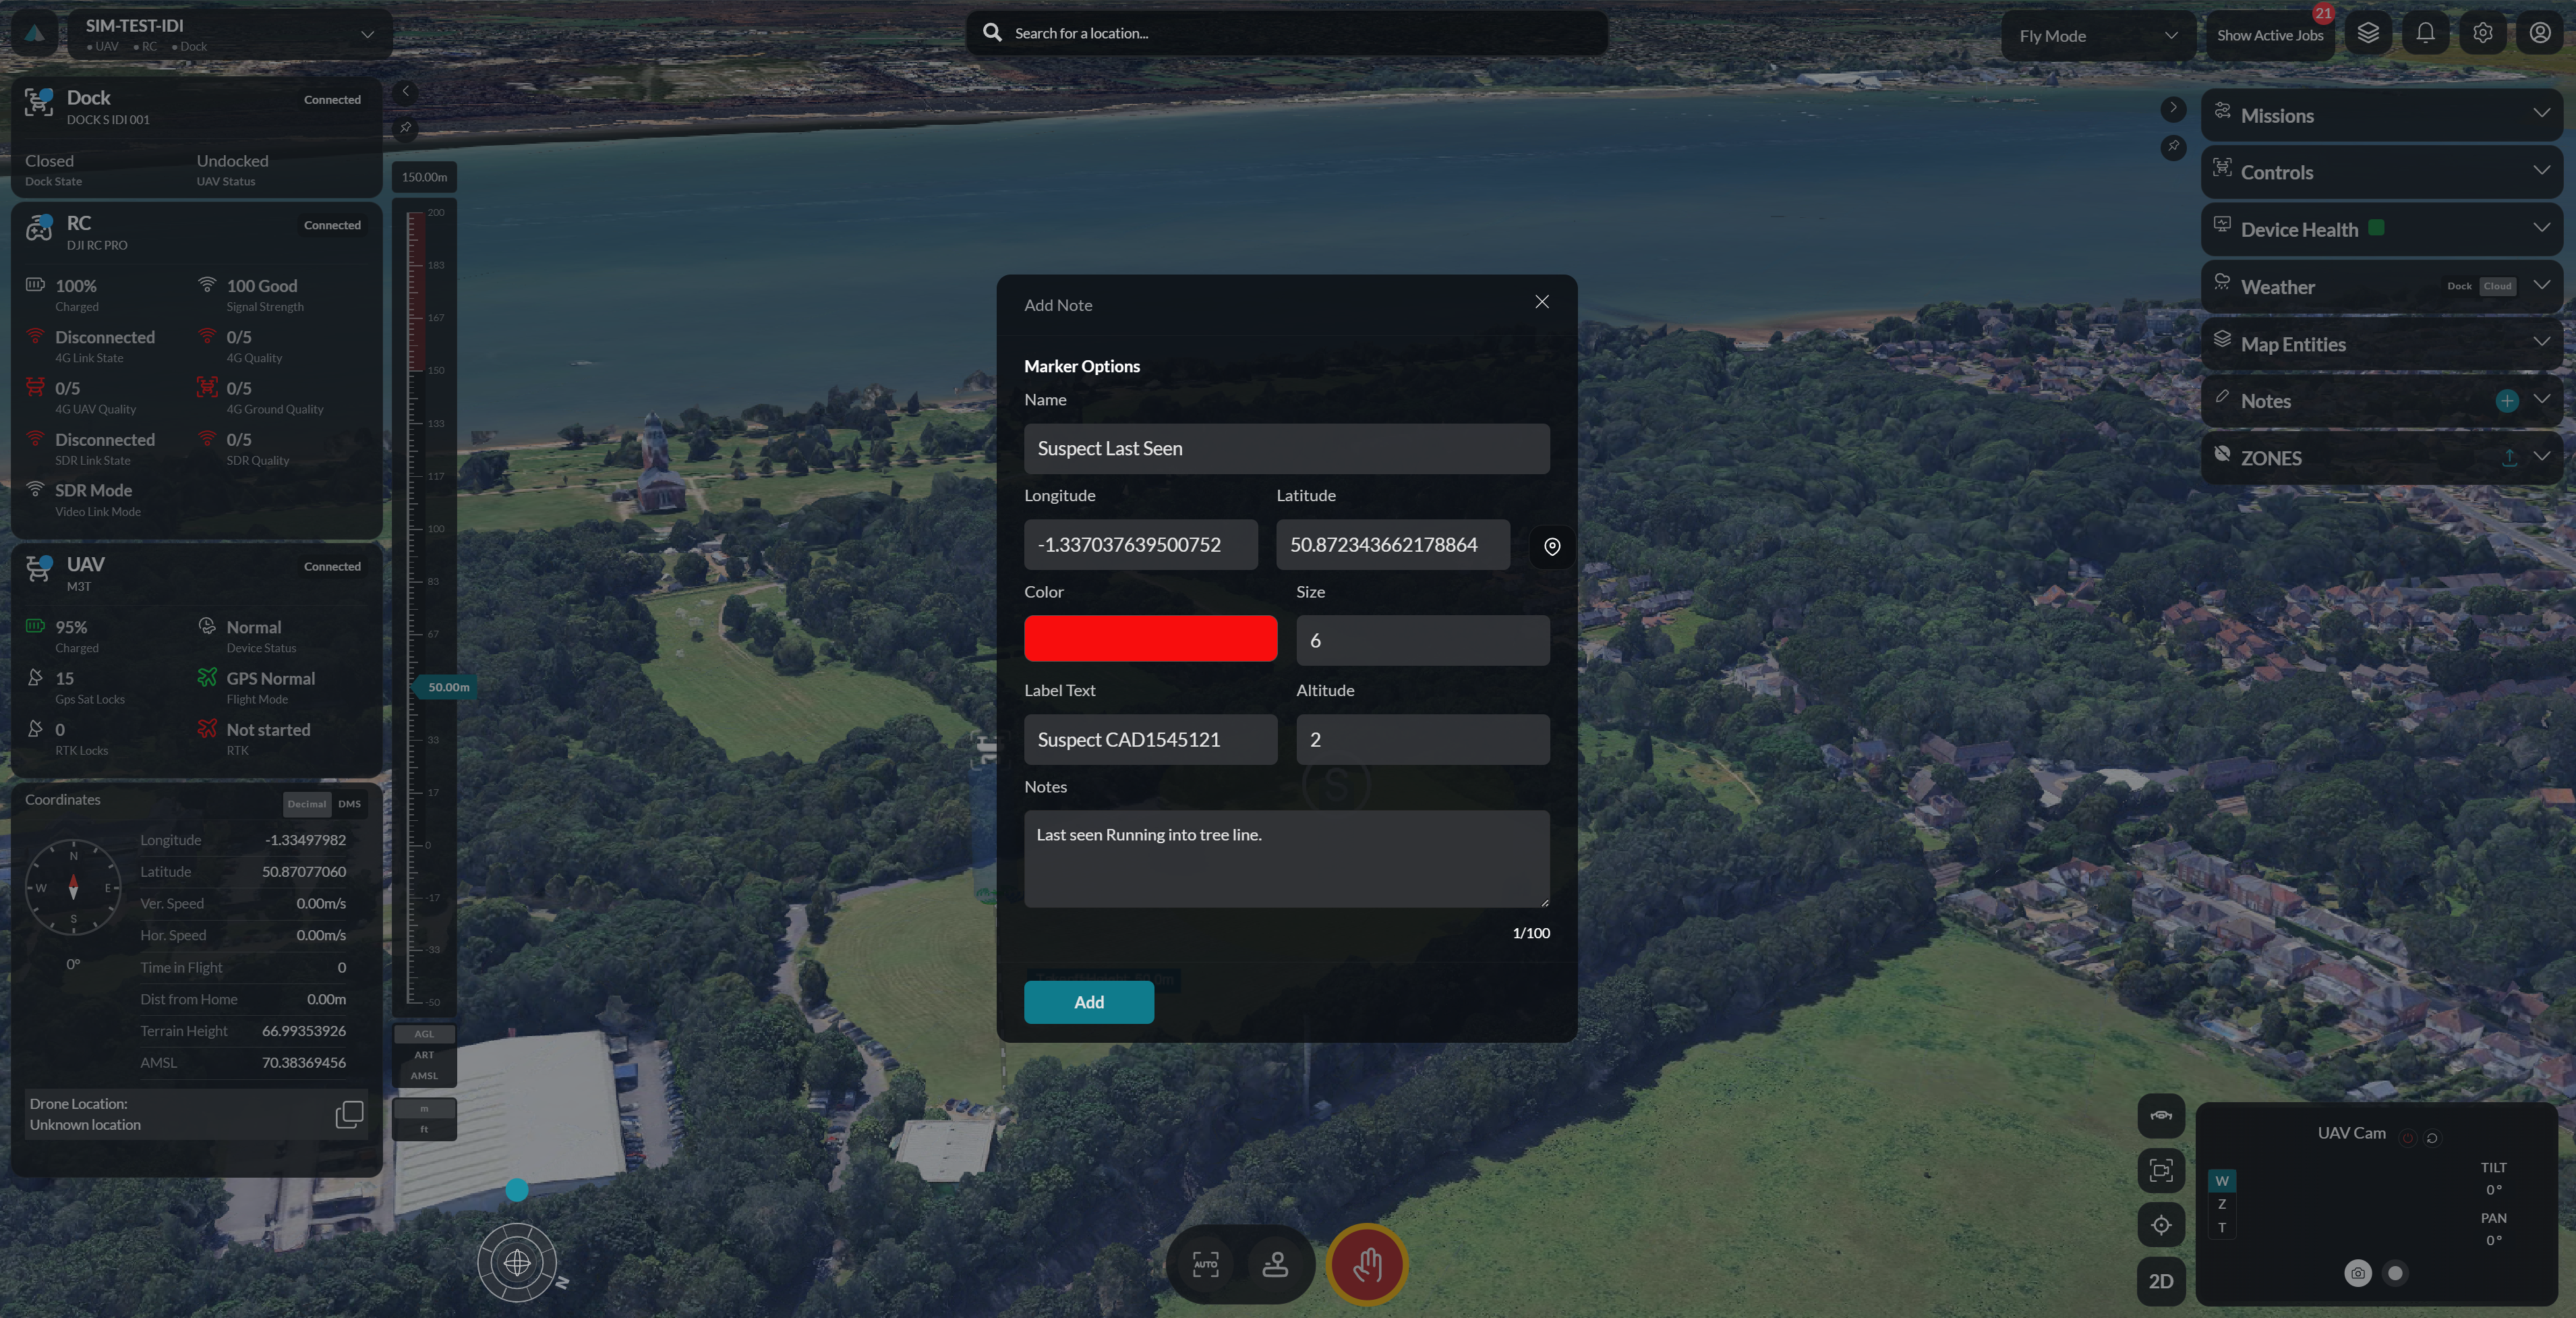This screenshot has width=2576, height=1318.
Task: Select the W zoom mode in UAV Cam
Action: 2222,1181
